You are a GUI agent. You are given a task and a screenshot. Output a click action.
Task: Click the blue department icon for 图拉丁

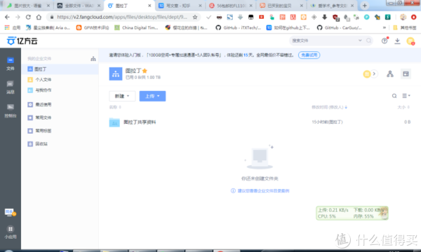point(116,73)
